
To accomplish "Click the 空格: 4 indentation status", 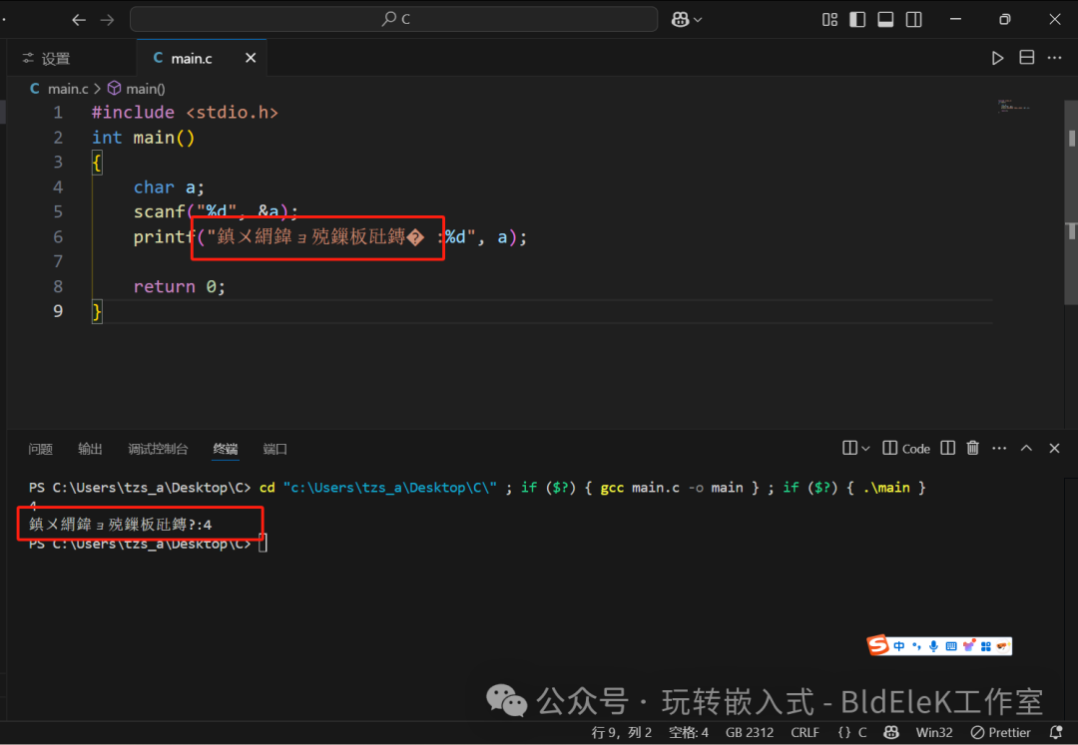I will tap(688, 733).
